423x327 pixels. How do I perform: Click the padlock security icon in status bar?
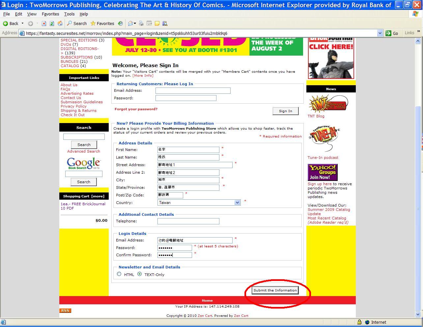coord(359,322)
